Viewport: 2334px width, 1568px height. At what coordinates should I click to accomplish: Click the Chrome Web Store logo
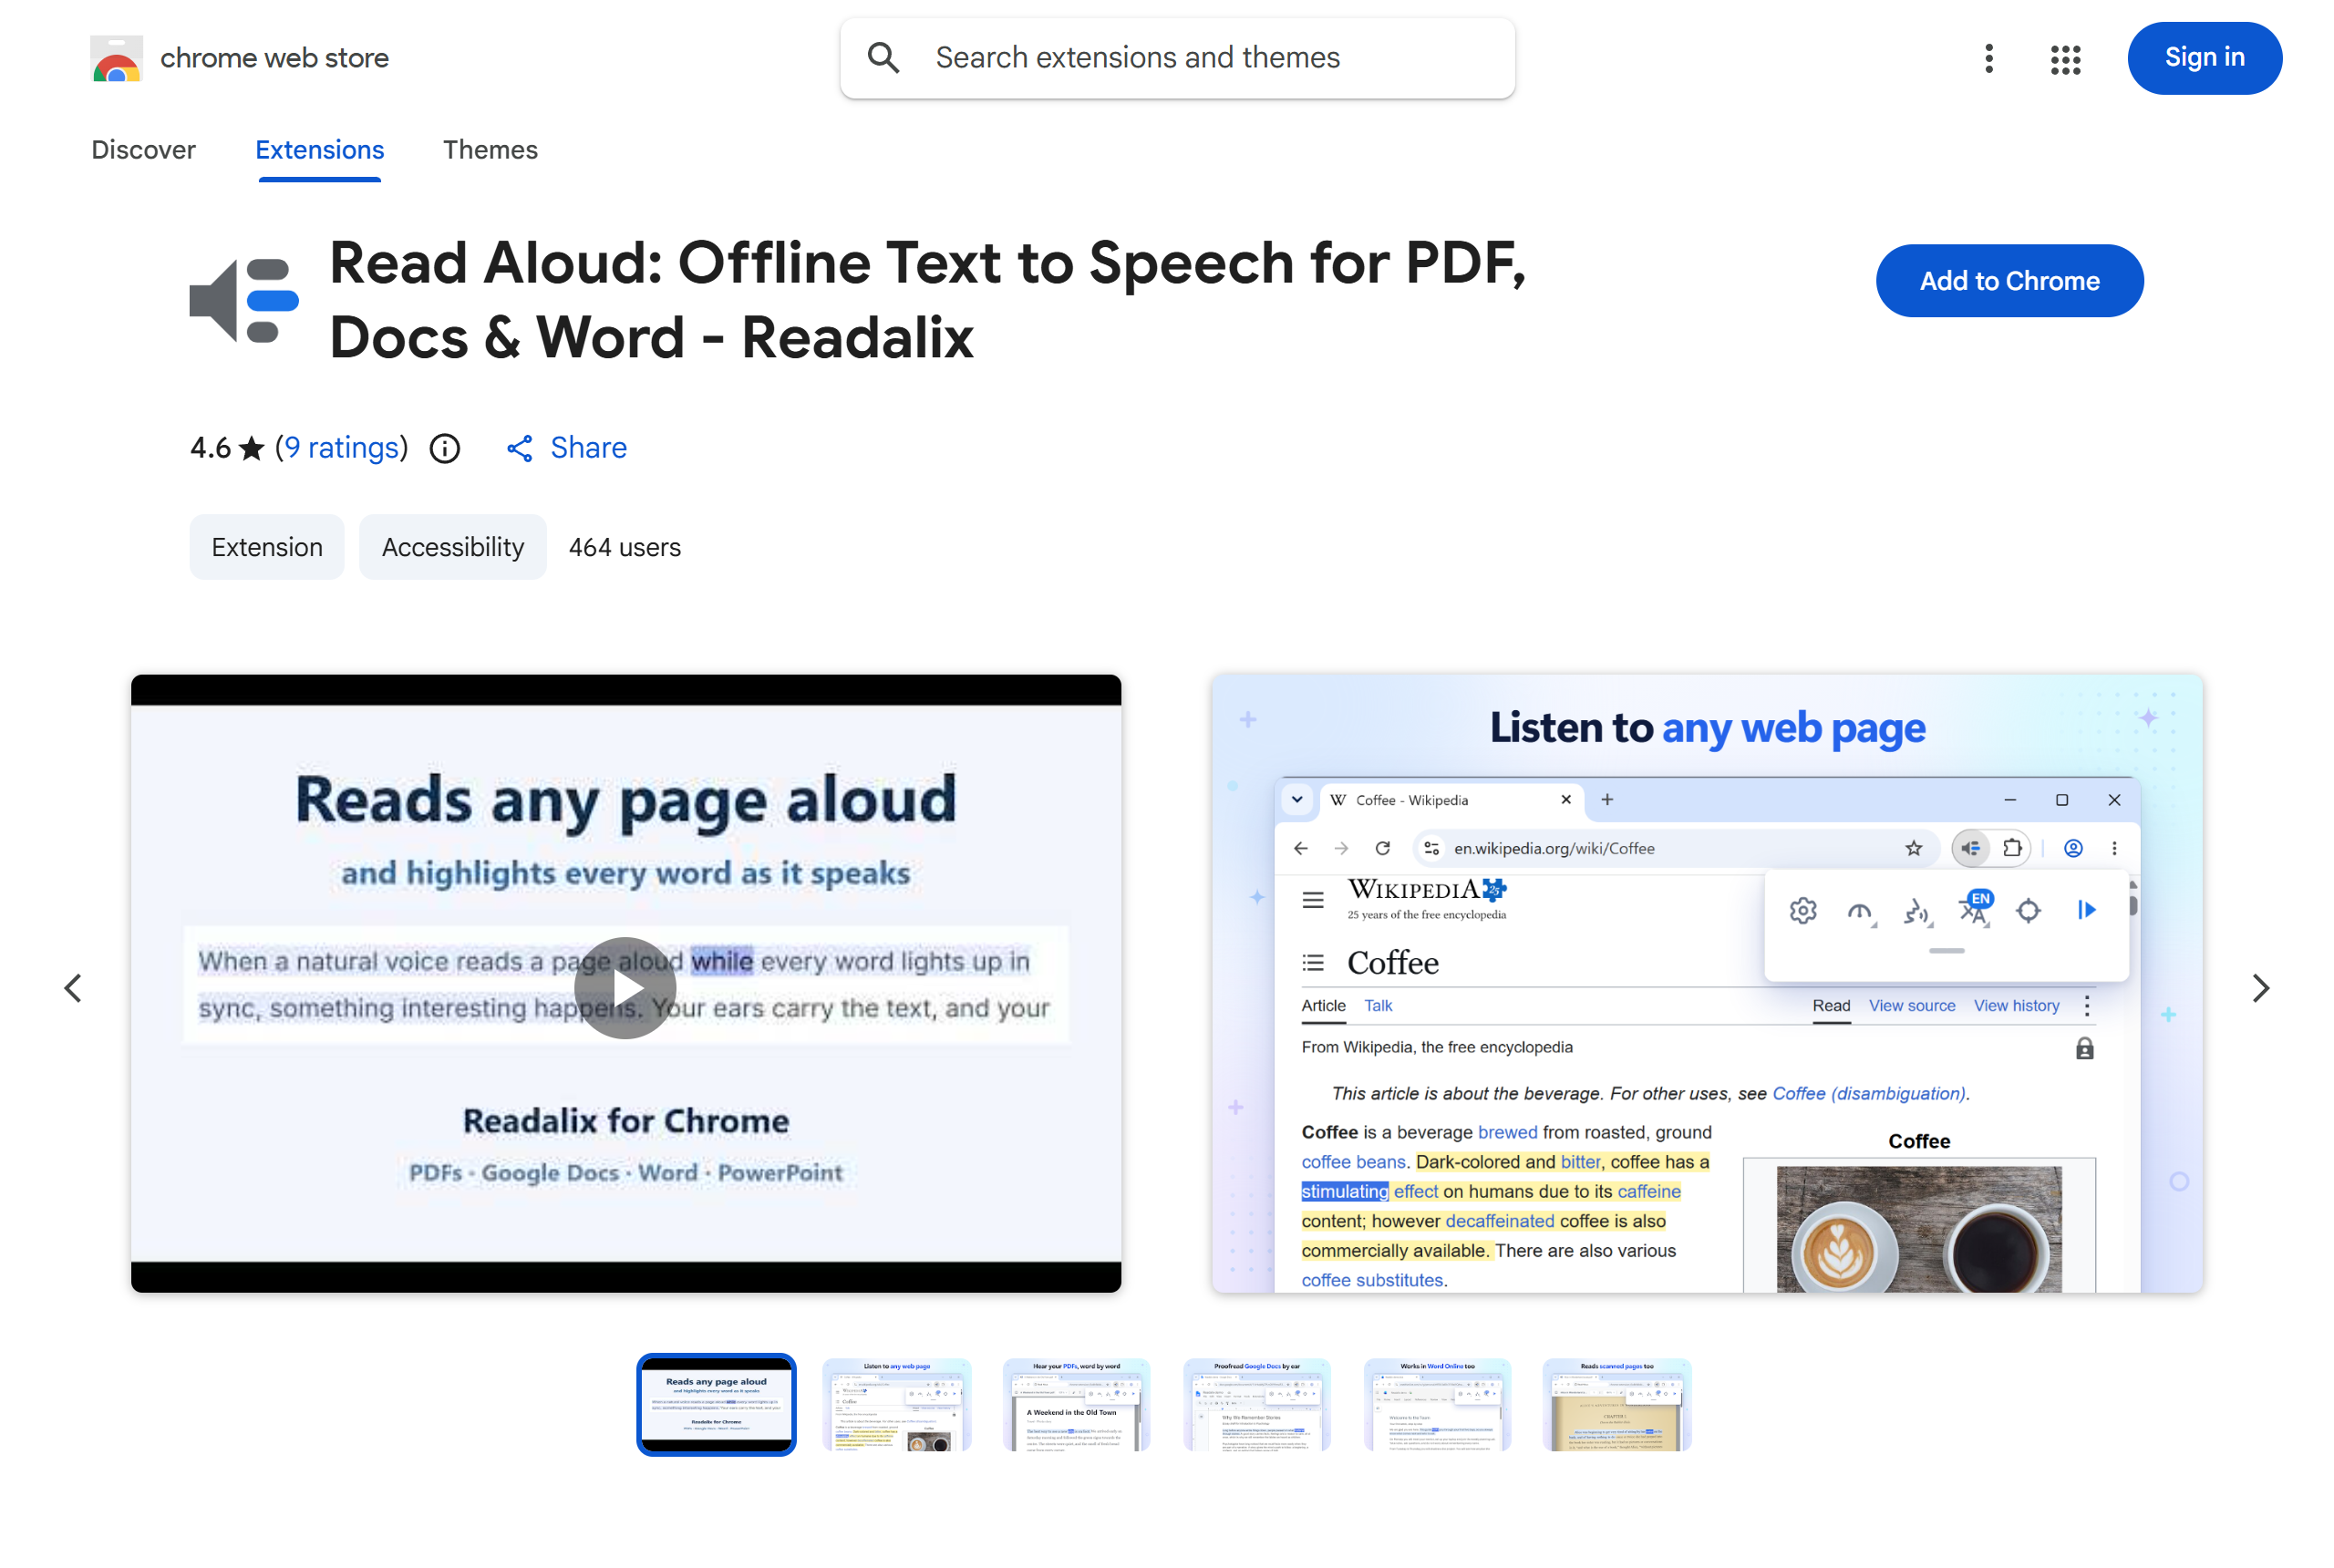tap(116, 58)
